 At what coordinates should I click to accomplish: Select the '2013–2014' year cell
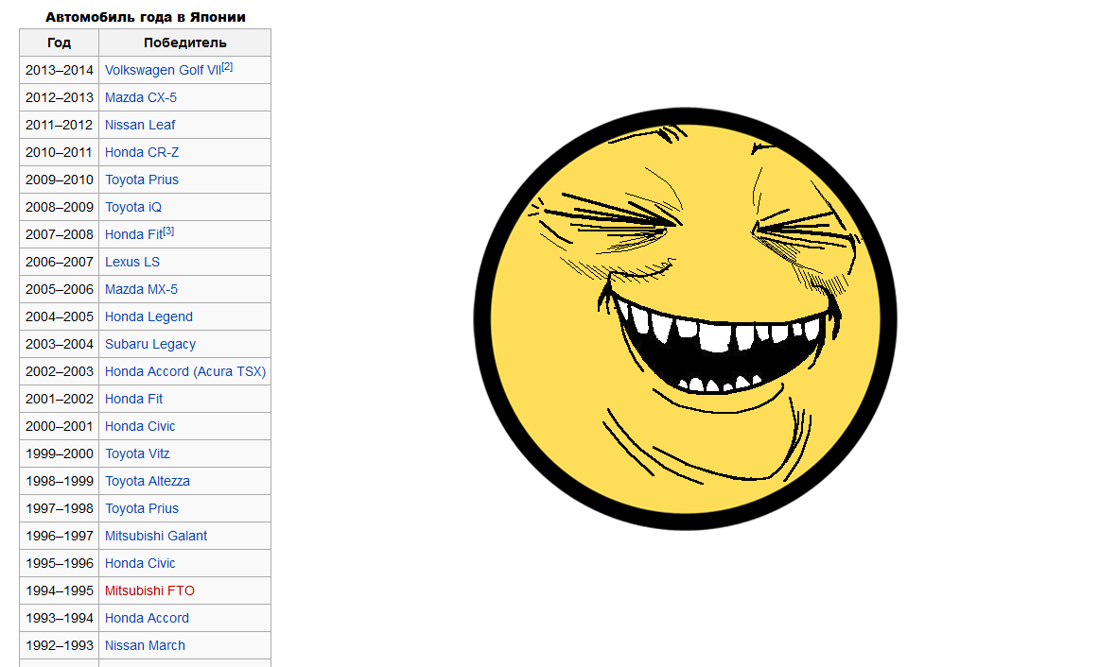(60, 71)
